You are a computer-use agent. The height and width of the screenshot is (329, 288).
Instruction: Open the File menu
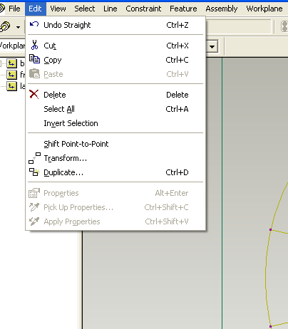coord(14,9)
